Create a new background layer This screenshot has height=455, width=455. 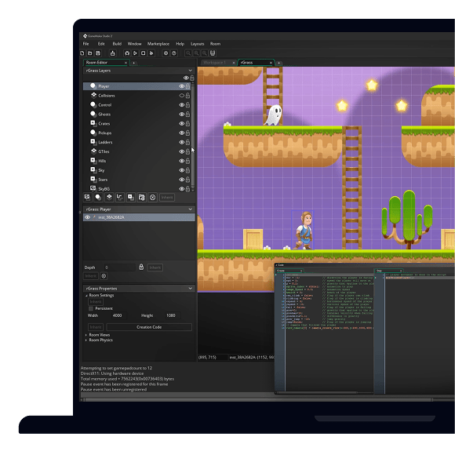coord(87,198)
